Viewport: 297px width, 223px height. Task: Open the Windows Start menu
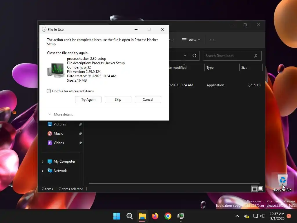point(117,216)
